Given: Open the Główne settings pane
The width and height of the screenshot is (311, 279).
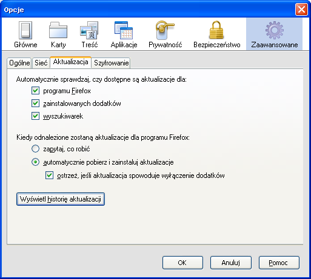Looking at the screenshot, I should coord(25,34).
